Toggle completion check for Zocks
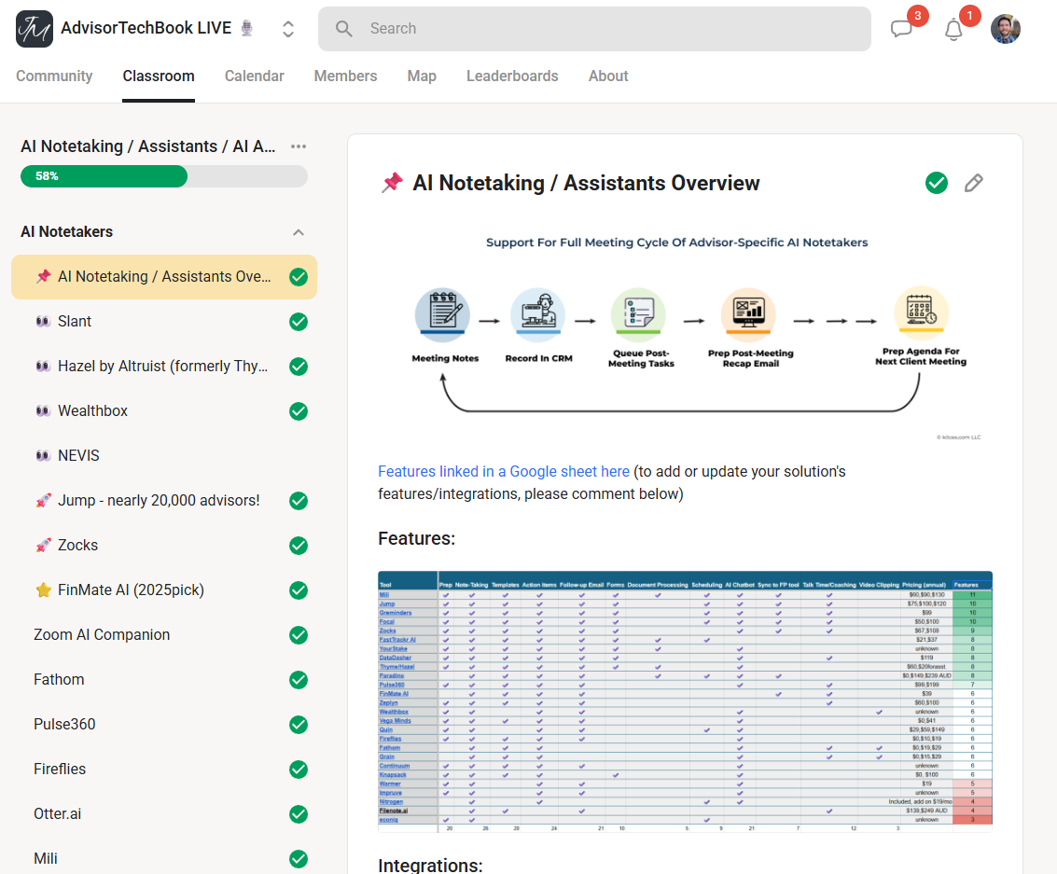The height and width of the screenshot is (874, 1057). [299, 545]
